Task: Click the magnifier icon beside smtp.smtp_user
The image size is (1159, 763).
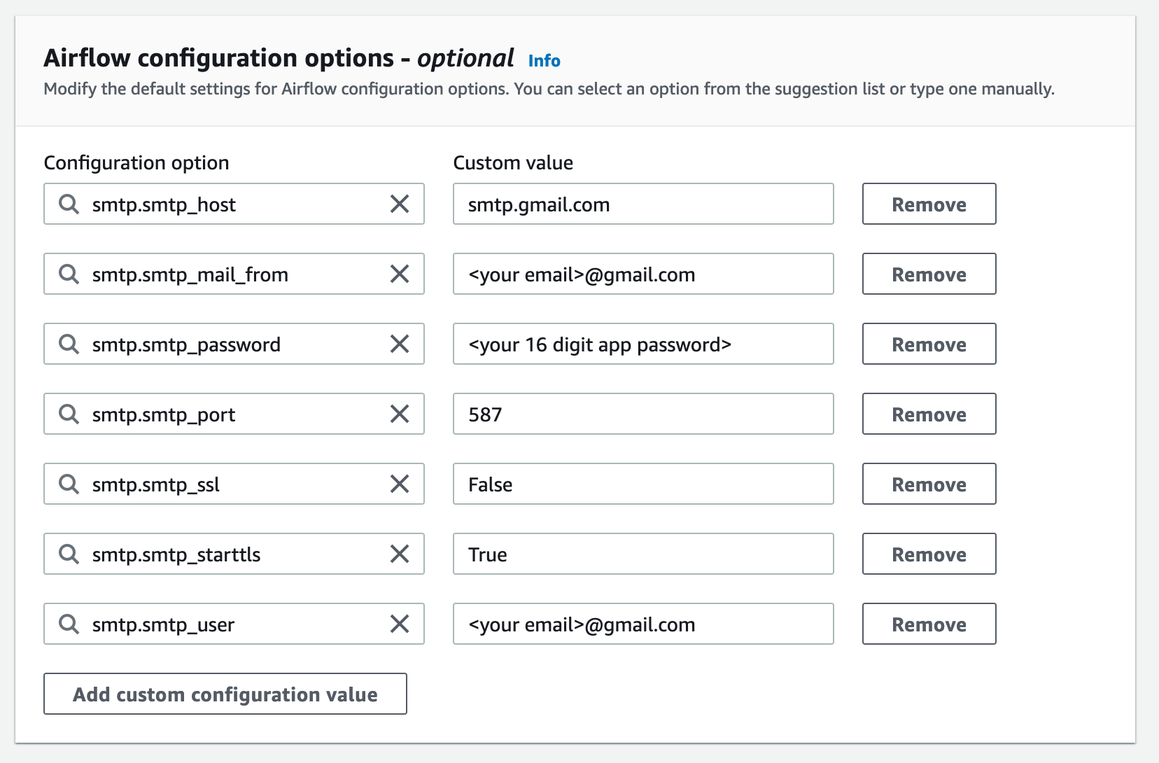Action: [x=69, y=624]
